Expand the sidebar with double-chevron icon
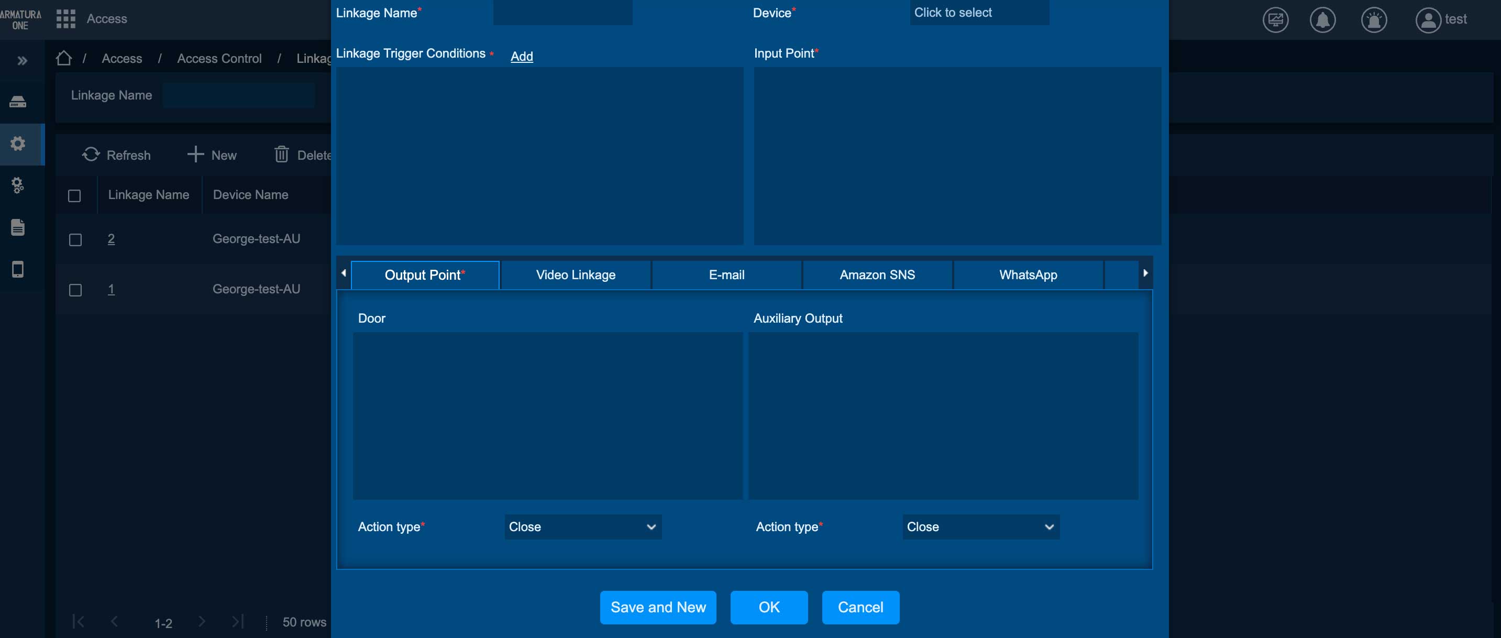This screenshot has width=1501, height=638. (x=22, y=61)
